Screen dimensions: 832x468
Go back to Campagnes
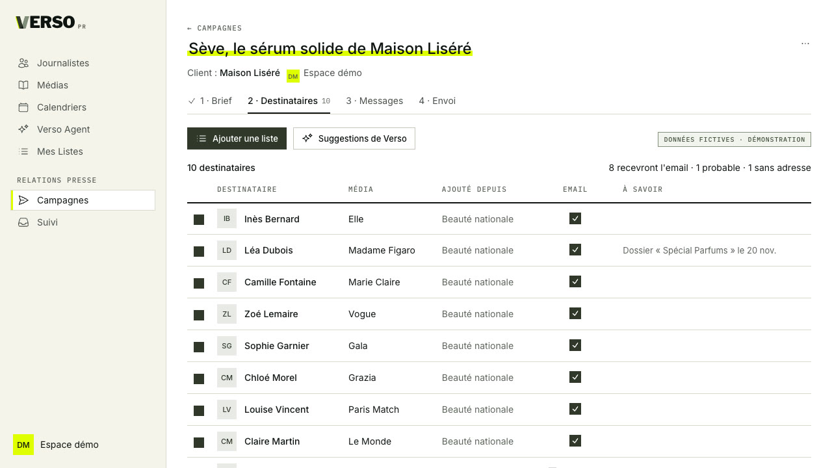tap(214, 28)
